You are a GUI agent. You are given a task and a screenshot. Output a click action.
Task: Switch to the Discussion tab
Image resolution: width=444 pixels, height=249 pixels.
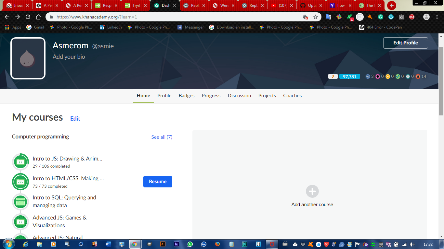(x=239, y=96)
